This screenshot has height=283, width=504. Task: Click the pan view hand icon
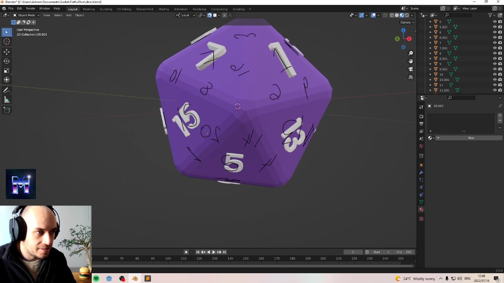[x=411, y=61]
